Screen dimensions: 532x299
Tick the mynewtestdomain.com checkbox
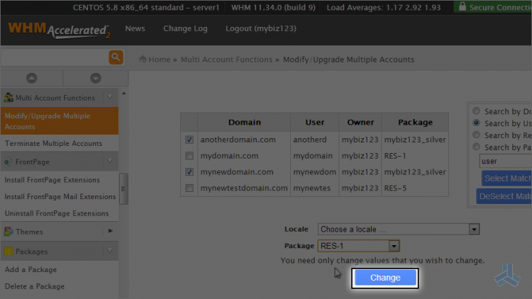[189, 188]
